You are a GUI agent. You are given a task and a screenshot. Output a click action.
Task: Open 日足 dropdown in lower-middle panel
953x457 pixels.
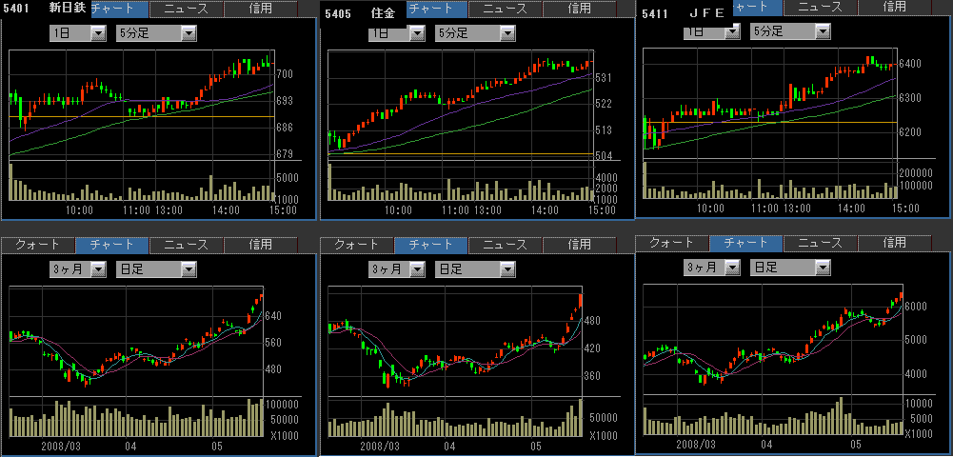click(506, 269)
